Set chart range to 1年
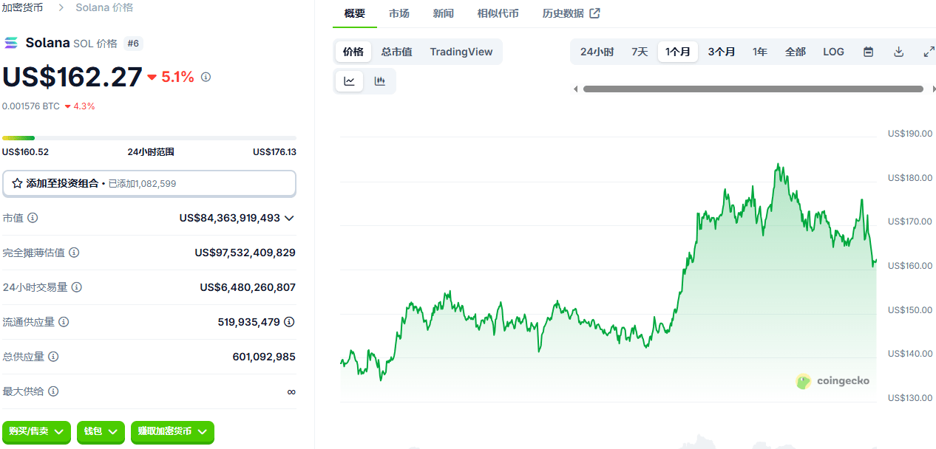 click(x=760, y=52)
